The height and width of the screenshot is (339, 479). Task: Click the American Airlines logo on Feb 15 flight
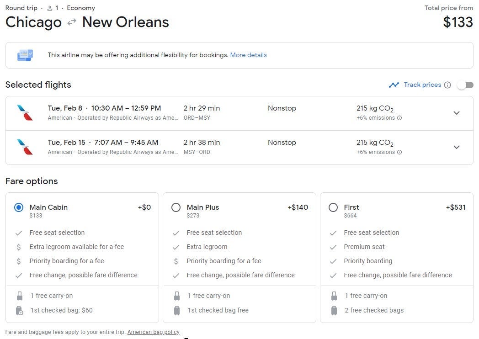tap(25, 147)
